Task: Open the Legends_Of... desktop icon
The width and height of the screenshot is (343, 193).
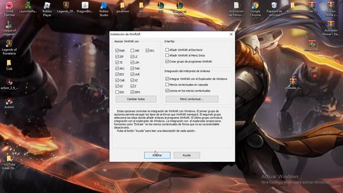Action: coord(66,8)
